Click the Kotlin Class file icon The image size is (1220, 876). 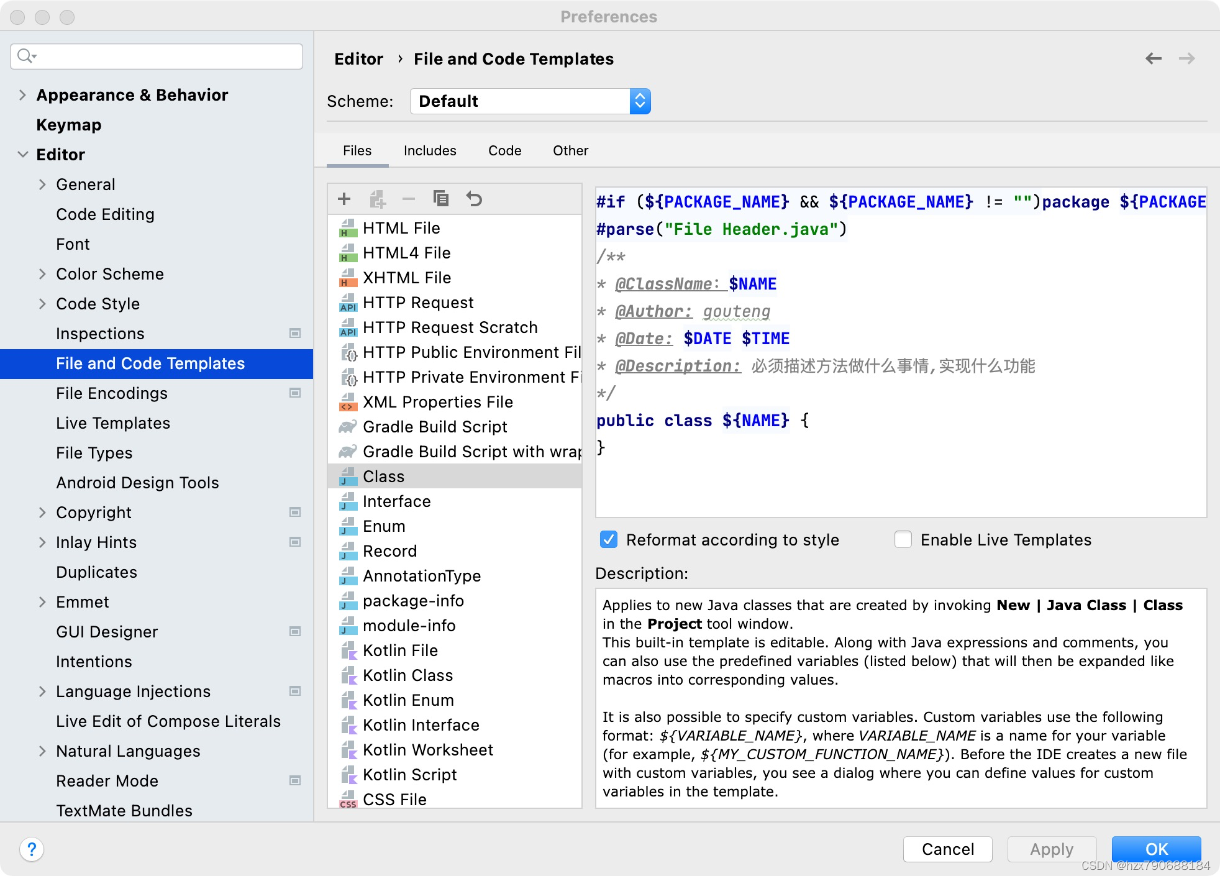pyautogui.click(x=348, y=675)
